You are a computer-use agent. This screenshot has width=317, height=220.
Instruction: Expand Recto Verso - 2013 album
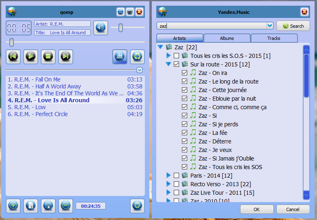[x=168, y=184]
